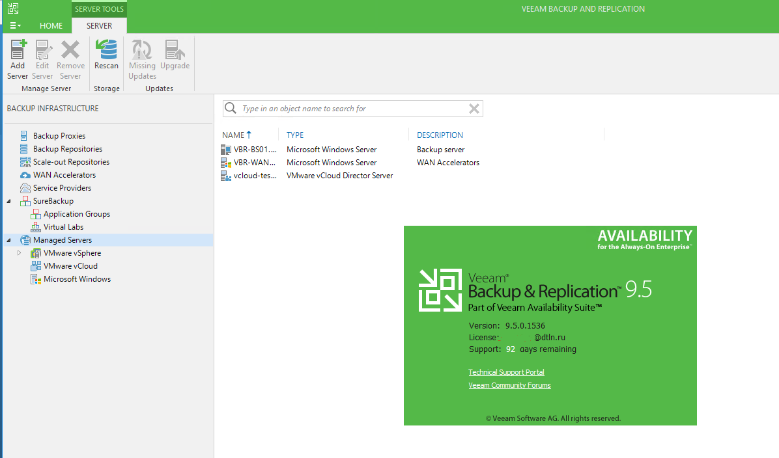Click the VMware vCloud tree icon
The image size is (779, 458).
36,266
